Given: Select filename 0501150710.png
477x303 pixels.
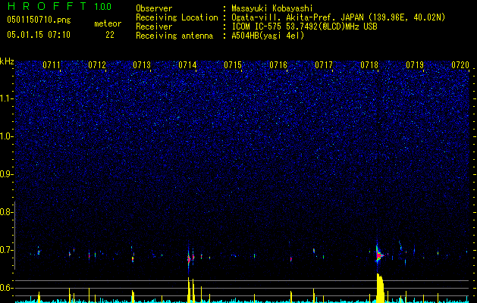Looking at the screenshot, I should coord(39,20).
